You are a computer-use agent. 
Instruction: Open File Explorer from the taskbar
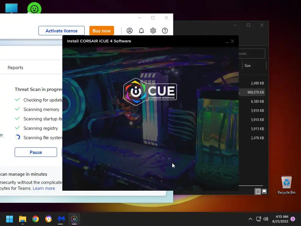[x=22, y=219]
